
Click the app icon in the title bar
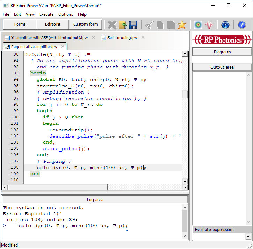pyautogui.click(x=6, y=5)
